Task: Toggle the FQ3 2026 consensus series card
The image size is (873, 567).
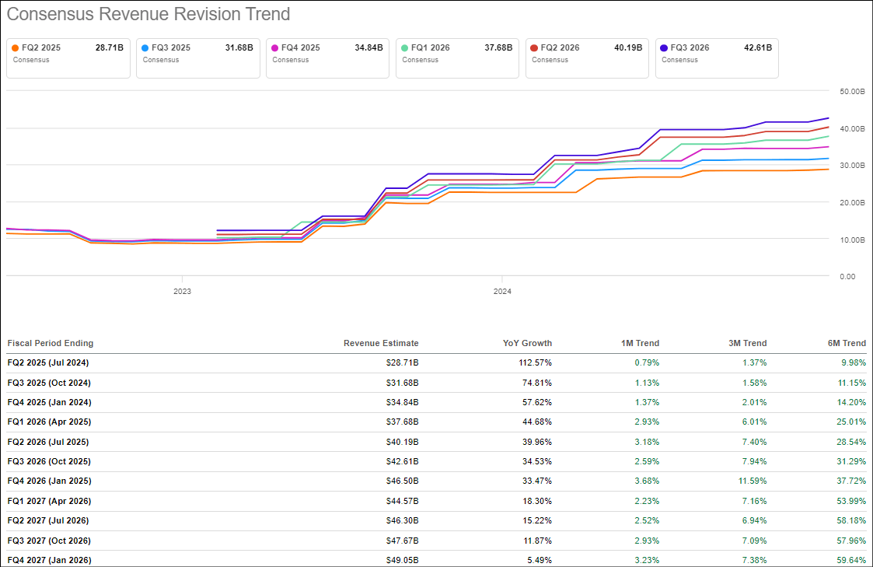Action: click(717, 58)
